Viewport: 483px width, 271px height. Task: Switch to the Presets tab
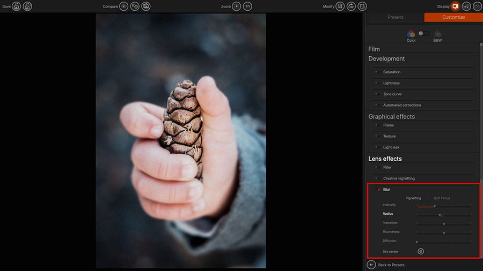coord(395,17)
